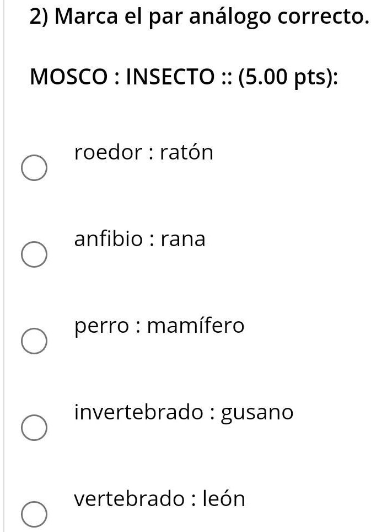Click the word 'rana' in second option
Screen dimensions: 371x532
click(182, 239)
